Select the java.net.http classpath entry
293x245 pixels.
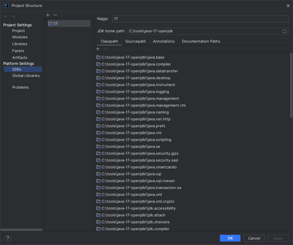(133, 119)
